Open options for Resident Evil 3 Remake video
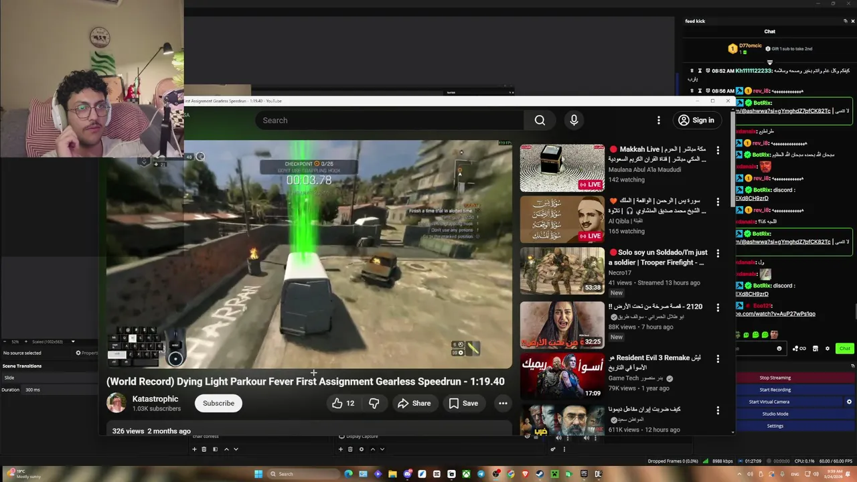Viewport: 857px width, 482px height. (x=718, y=359)
